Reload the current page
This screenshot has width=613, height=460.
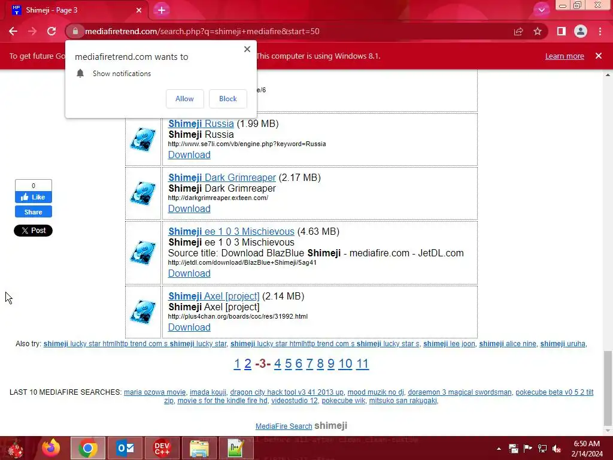pyautogui.click(x=51, y=31)
